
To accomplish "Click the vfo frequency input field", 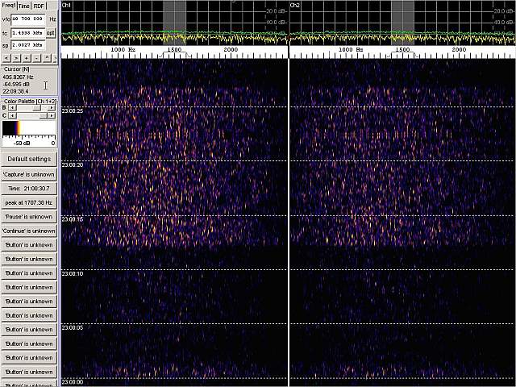I will click(x=27, y=18).
